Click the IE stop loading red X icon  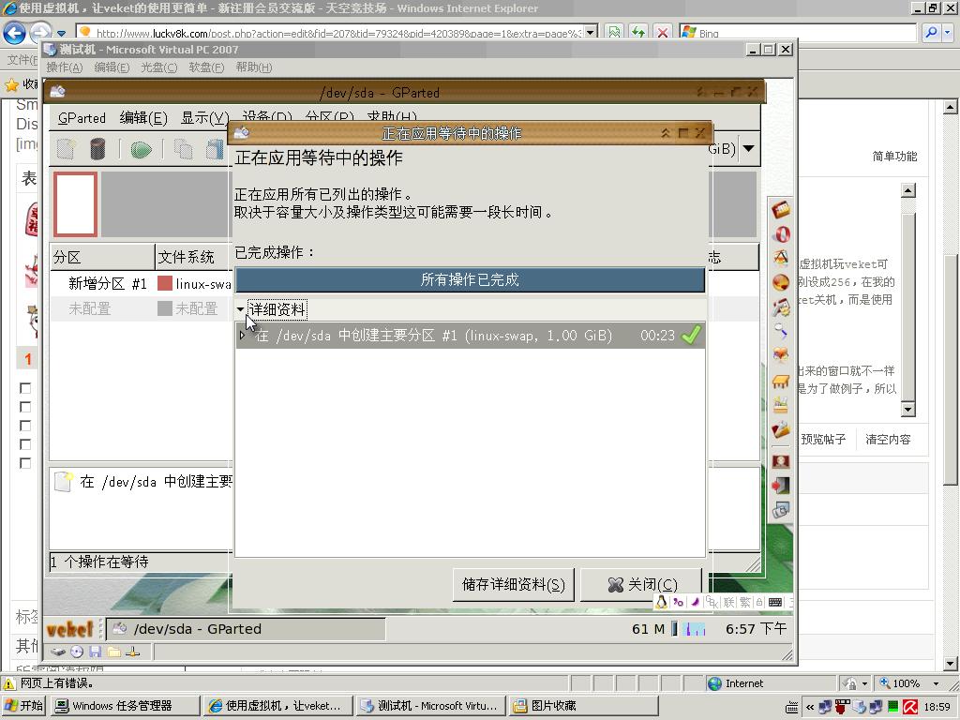tap(663, 32)
